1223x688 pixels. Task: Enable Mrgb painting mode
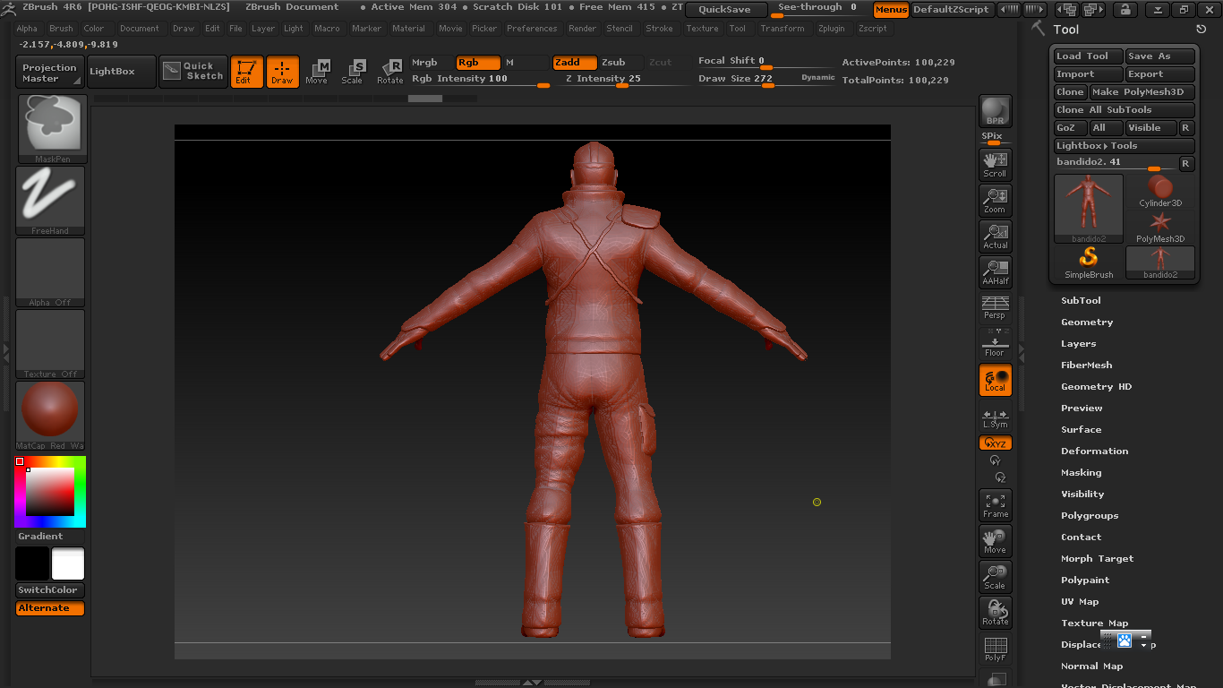point(432,63)
